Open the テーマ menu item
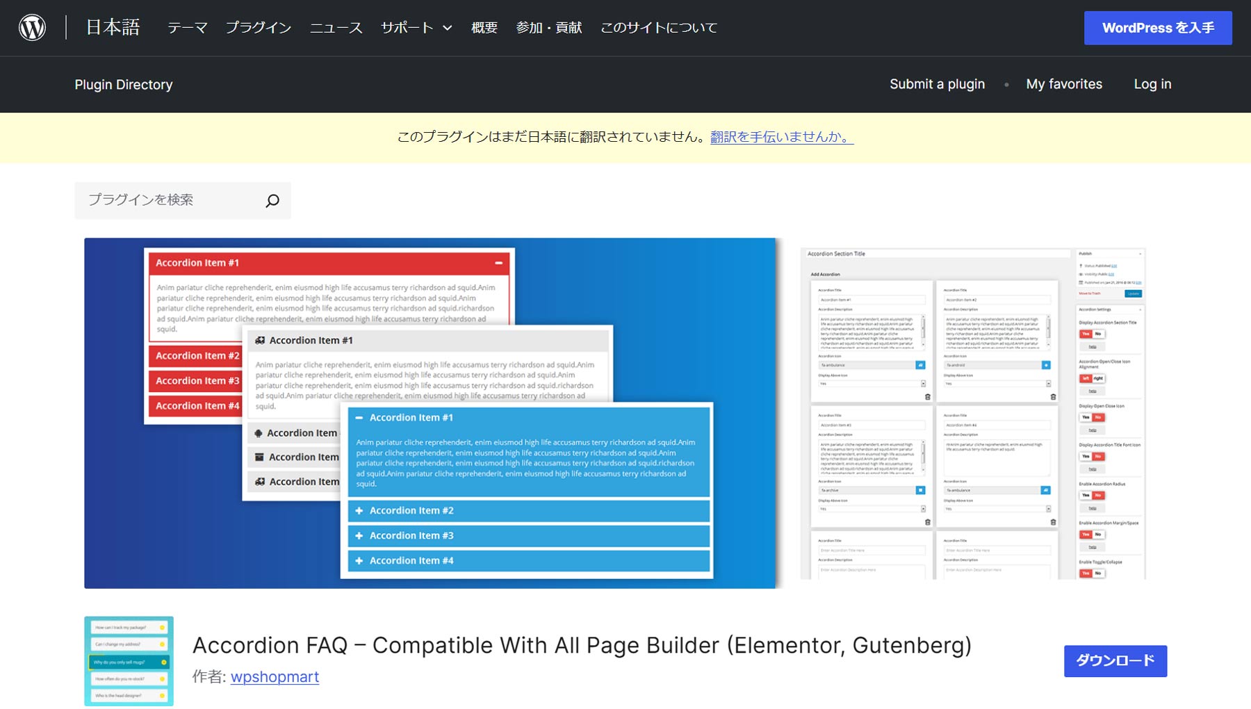The width and height of the screenshot is (1251, 709). pos(187,28)
